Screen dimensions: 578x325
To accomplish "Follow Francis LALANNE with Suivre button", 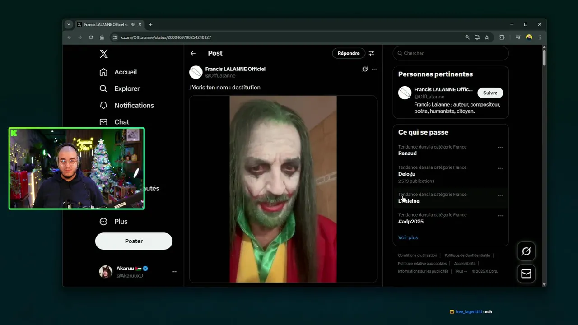I will tap(490, 93).
